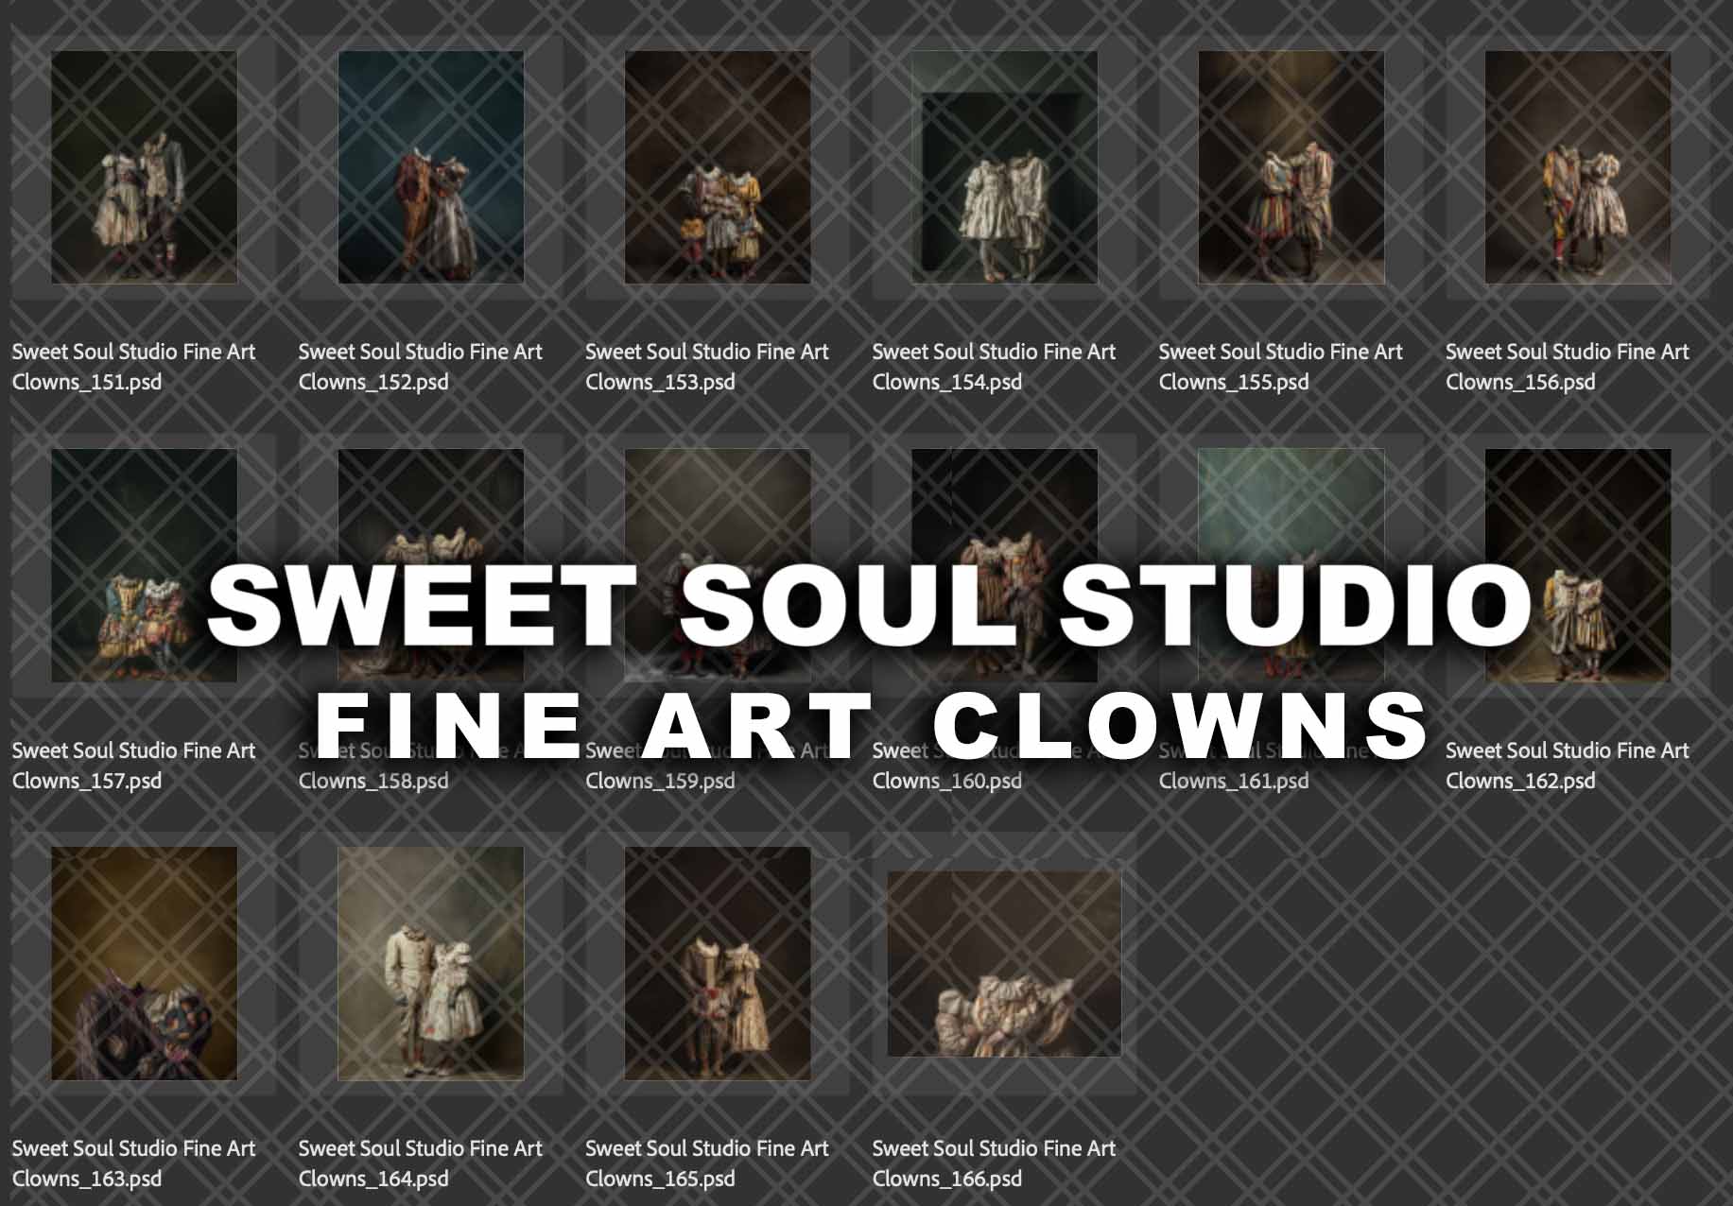Select the Clowns_156.psd thumbnail
The image size is (1733, 1206).
pyautogui.click(x=1578, y=167)
